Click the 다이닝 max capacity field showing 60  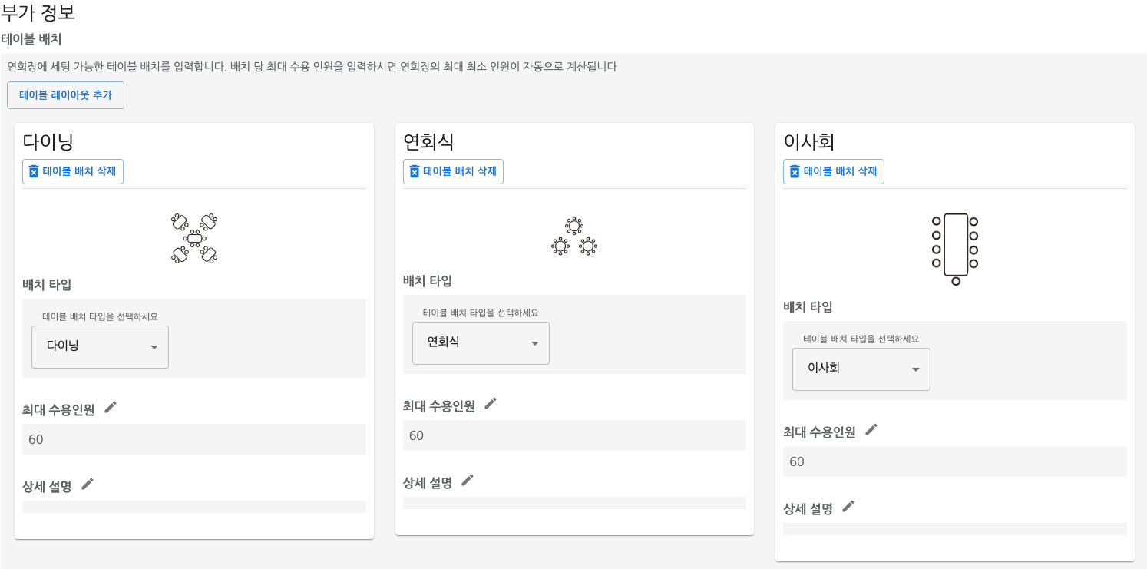pyautogui.click(x=193, y=439)
